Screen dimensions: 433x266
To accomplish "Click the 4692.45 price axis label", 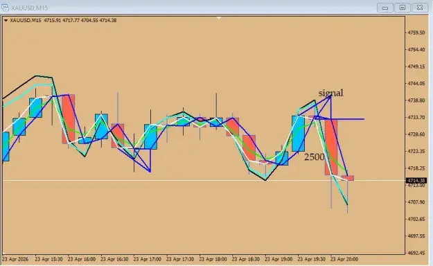I will tap(416, 253).
